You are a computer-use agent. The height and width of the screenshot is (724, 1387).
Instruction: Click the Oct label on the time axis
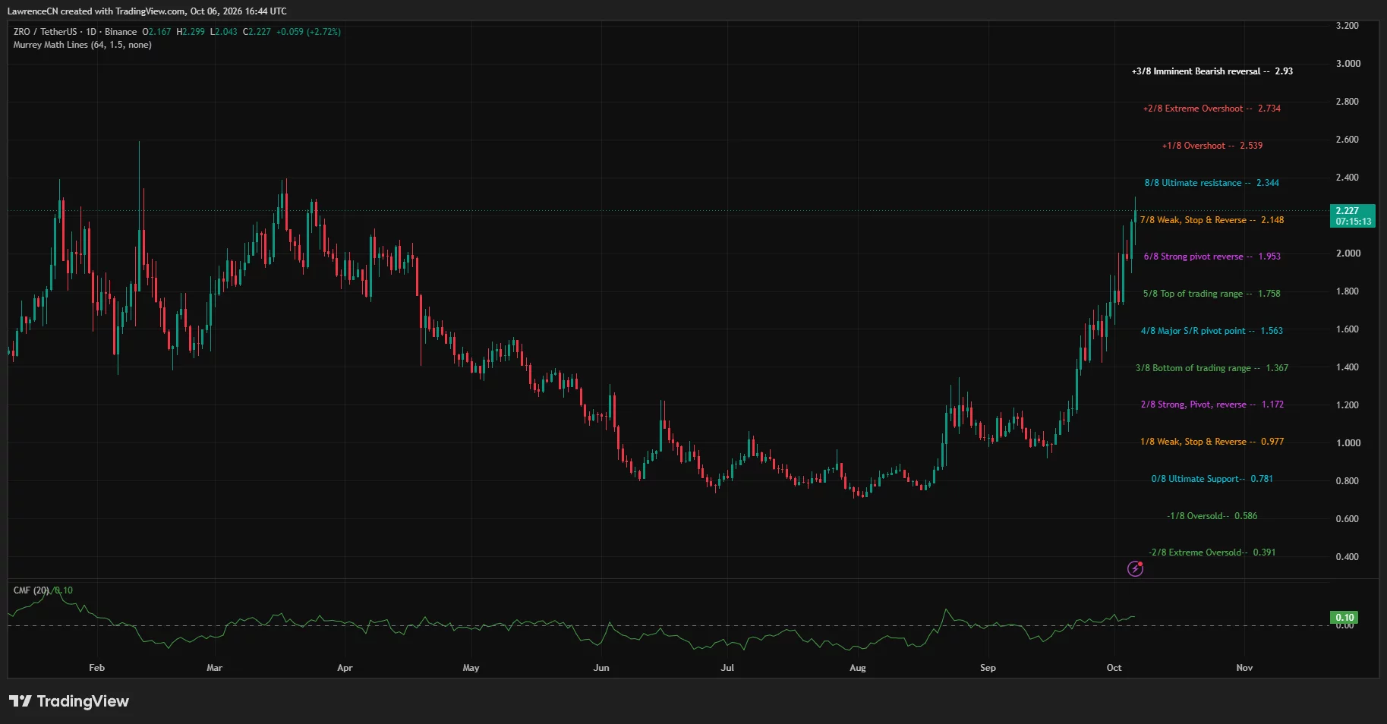coord(1114,668)
